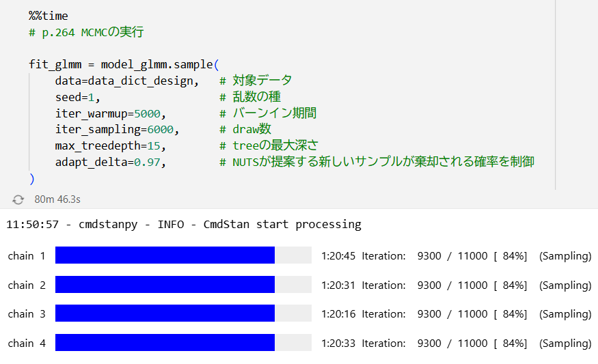Click the seed=1 argument
This screenshot has width=598, height=364.
pos(77,97)
